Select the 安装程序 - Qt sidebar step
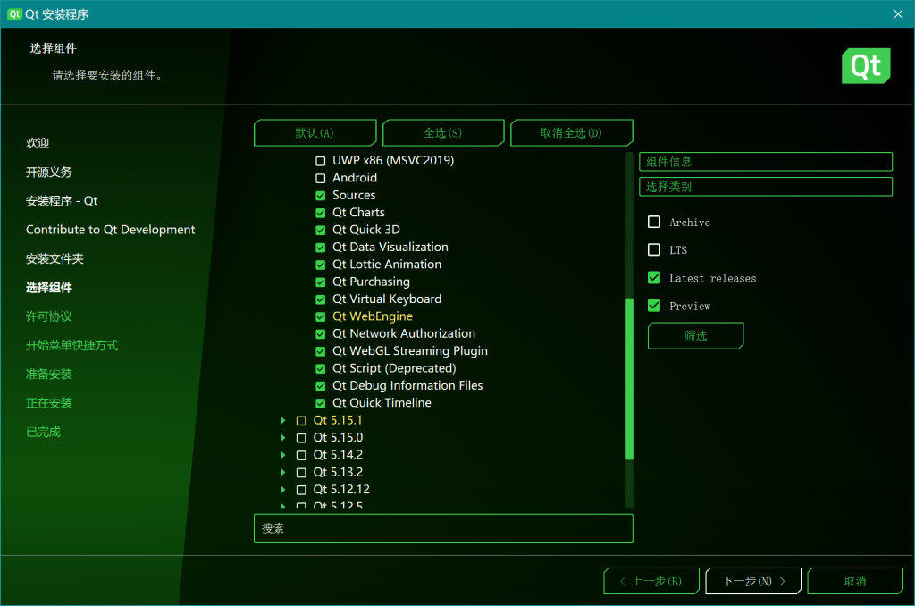The image size is (915, 606). [x=62, y=201]
